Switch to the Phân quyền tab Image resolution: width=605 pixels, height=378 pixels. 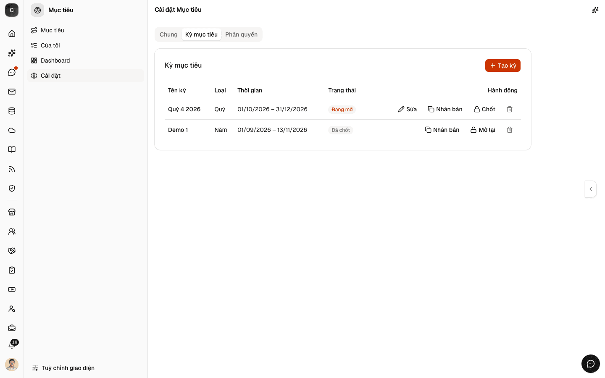click(x=241, y=34)
